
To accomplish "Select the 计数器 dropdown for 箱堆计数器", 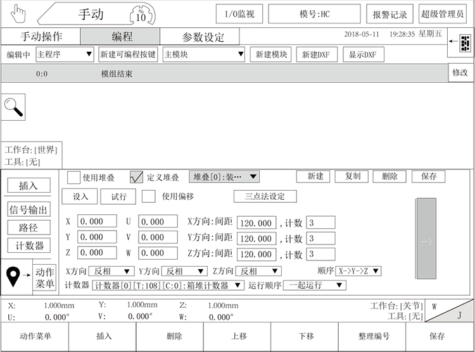I will (x=168, y=286).
